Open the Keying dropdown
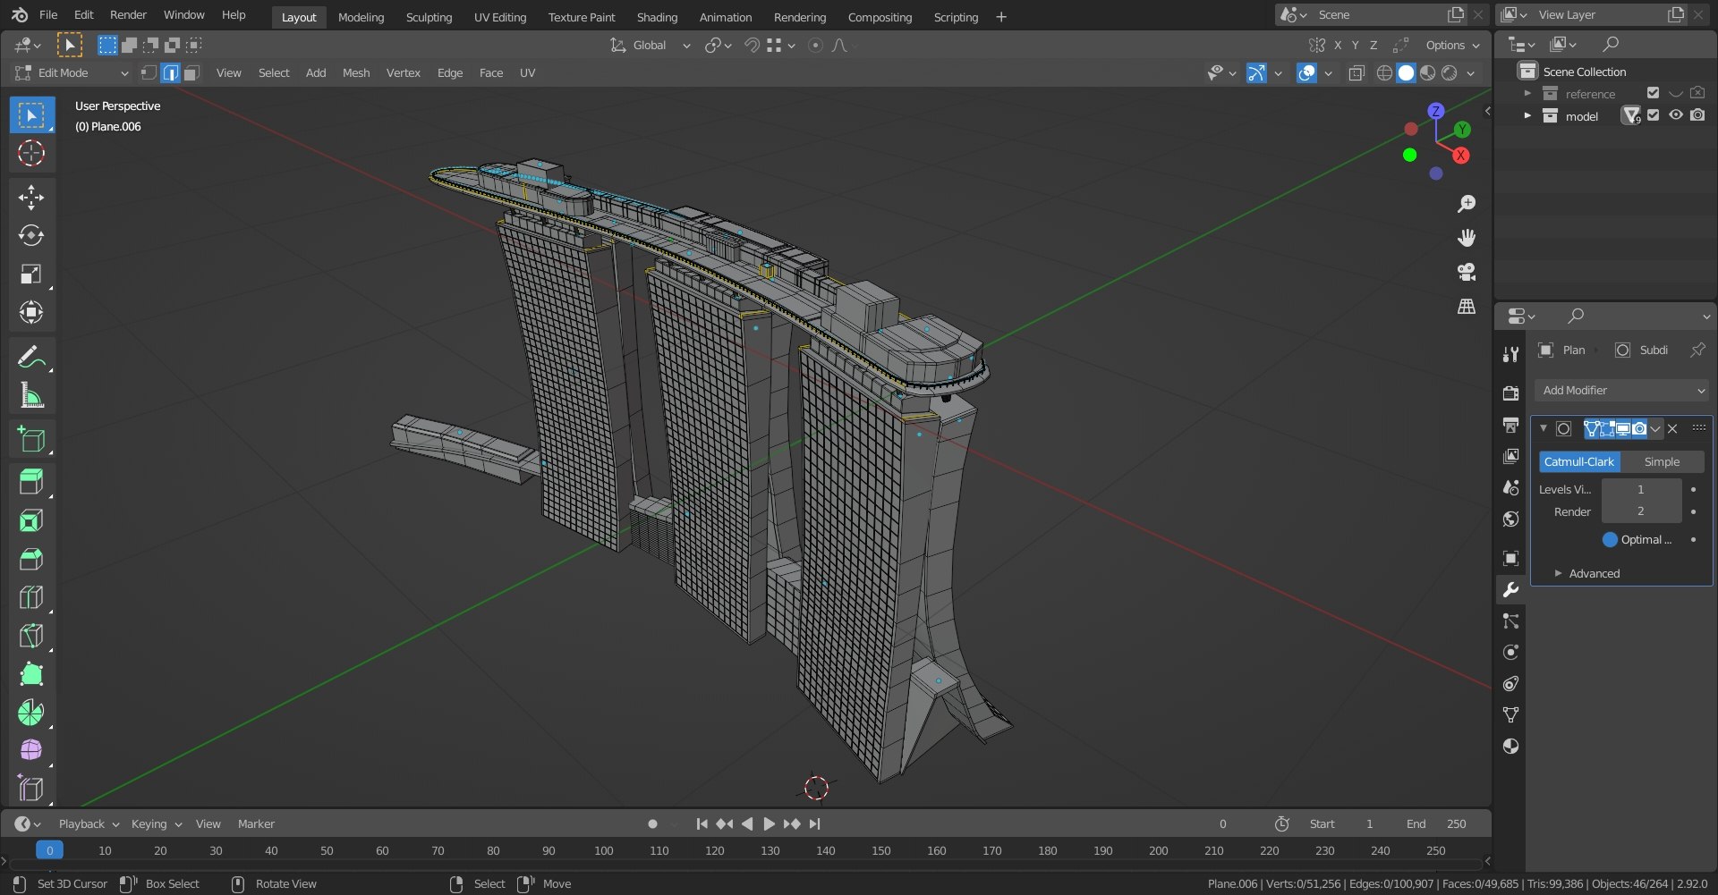 click(157, 824)
